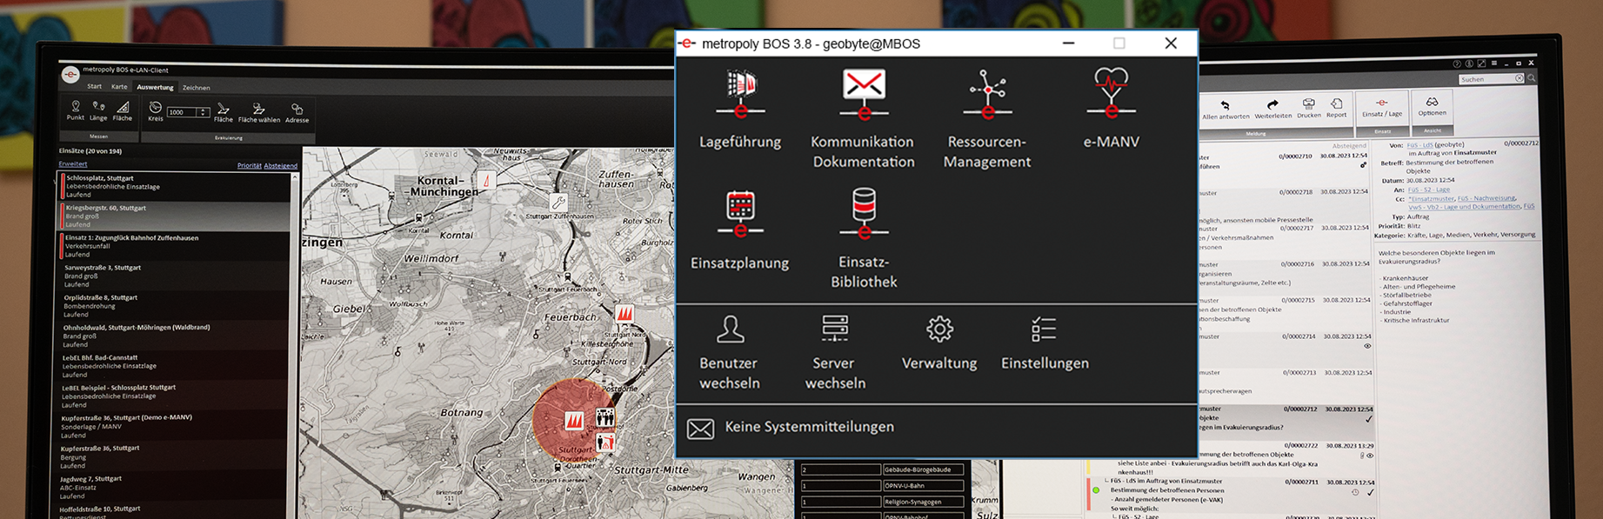Select Sarweystraße 3, Stuttgart incident
This screenshot has width=1603, height=519.
point(175,276)
